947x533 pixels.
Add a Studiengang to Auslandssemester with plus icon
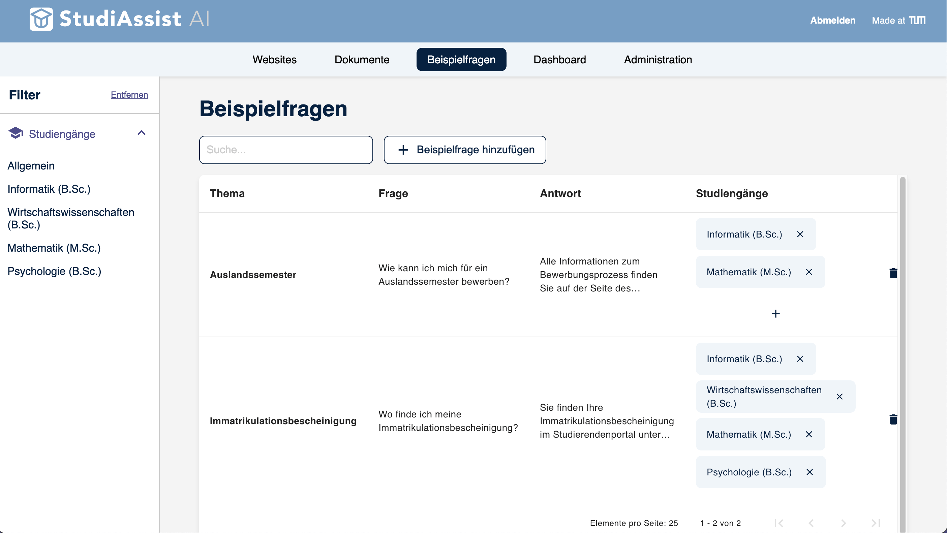[775, 314]
